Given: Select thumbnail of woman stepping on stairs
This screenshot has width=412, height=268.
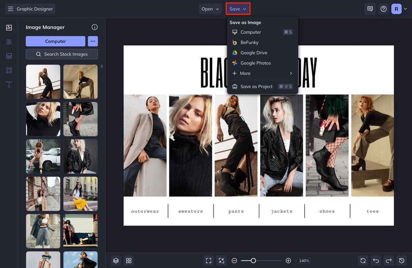Looking at the screenshot, I should tap(80, 82).
